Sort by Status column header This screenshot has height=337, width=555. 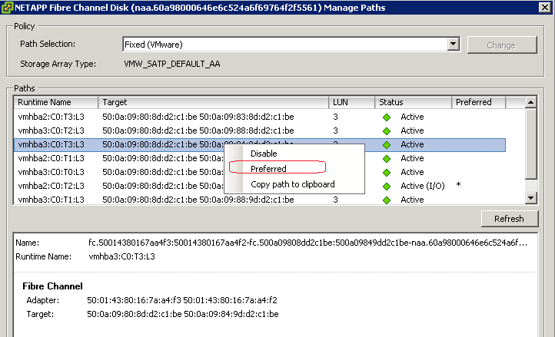tap(414, 102)
